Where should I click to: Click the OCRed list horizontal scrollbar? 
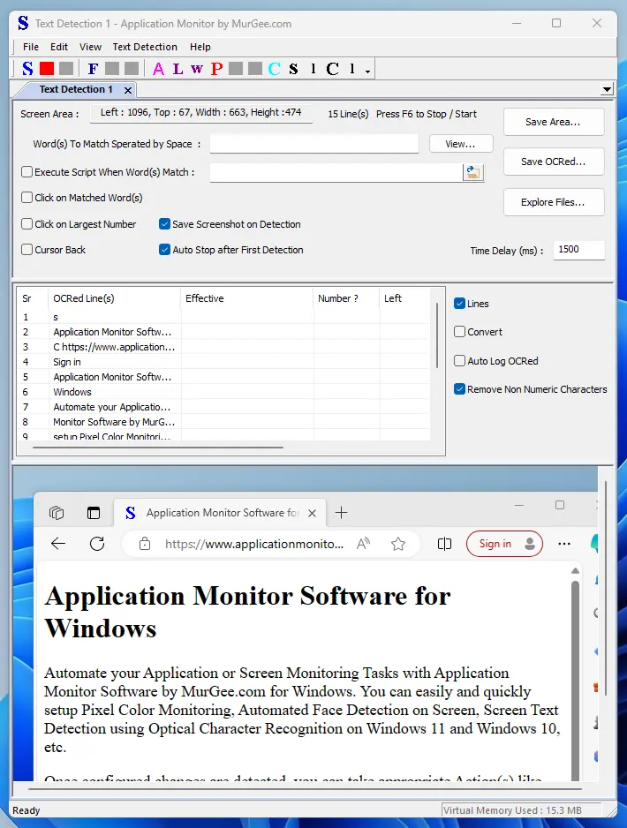pos(157,448)
